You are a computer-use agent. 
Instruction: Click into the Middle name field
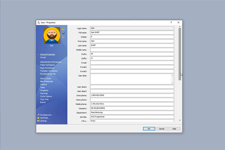tap(132, 49)
